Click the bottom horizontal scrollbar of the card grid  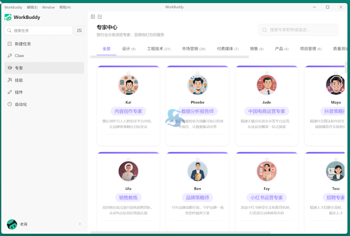(x=181, y=233)
